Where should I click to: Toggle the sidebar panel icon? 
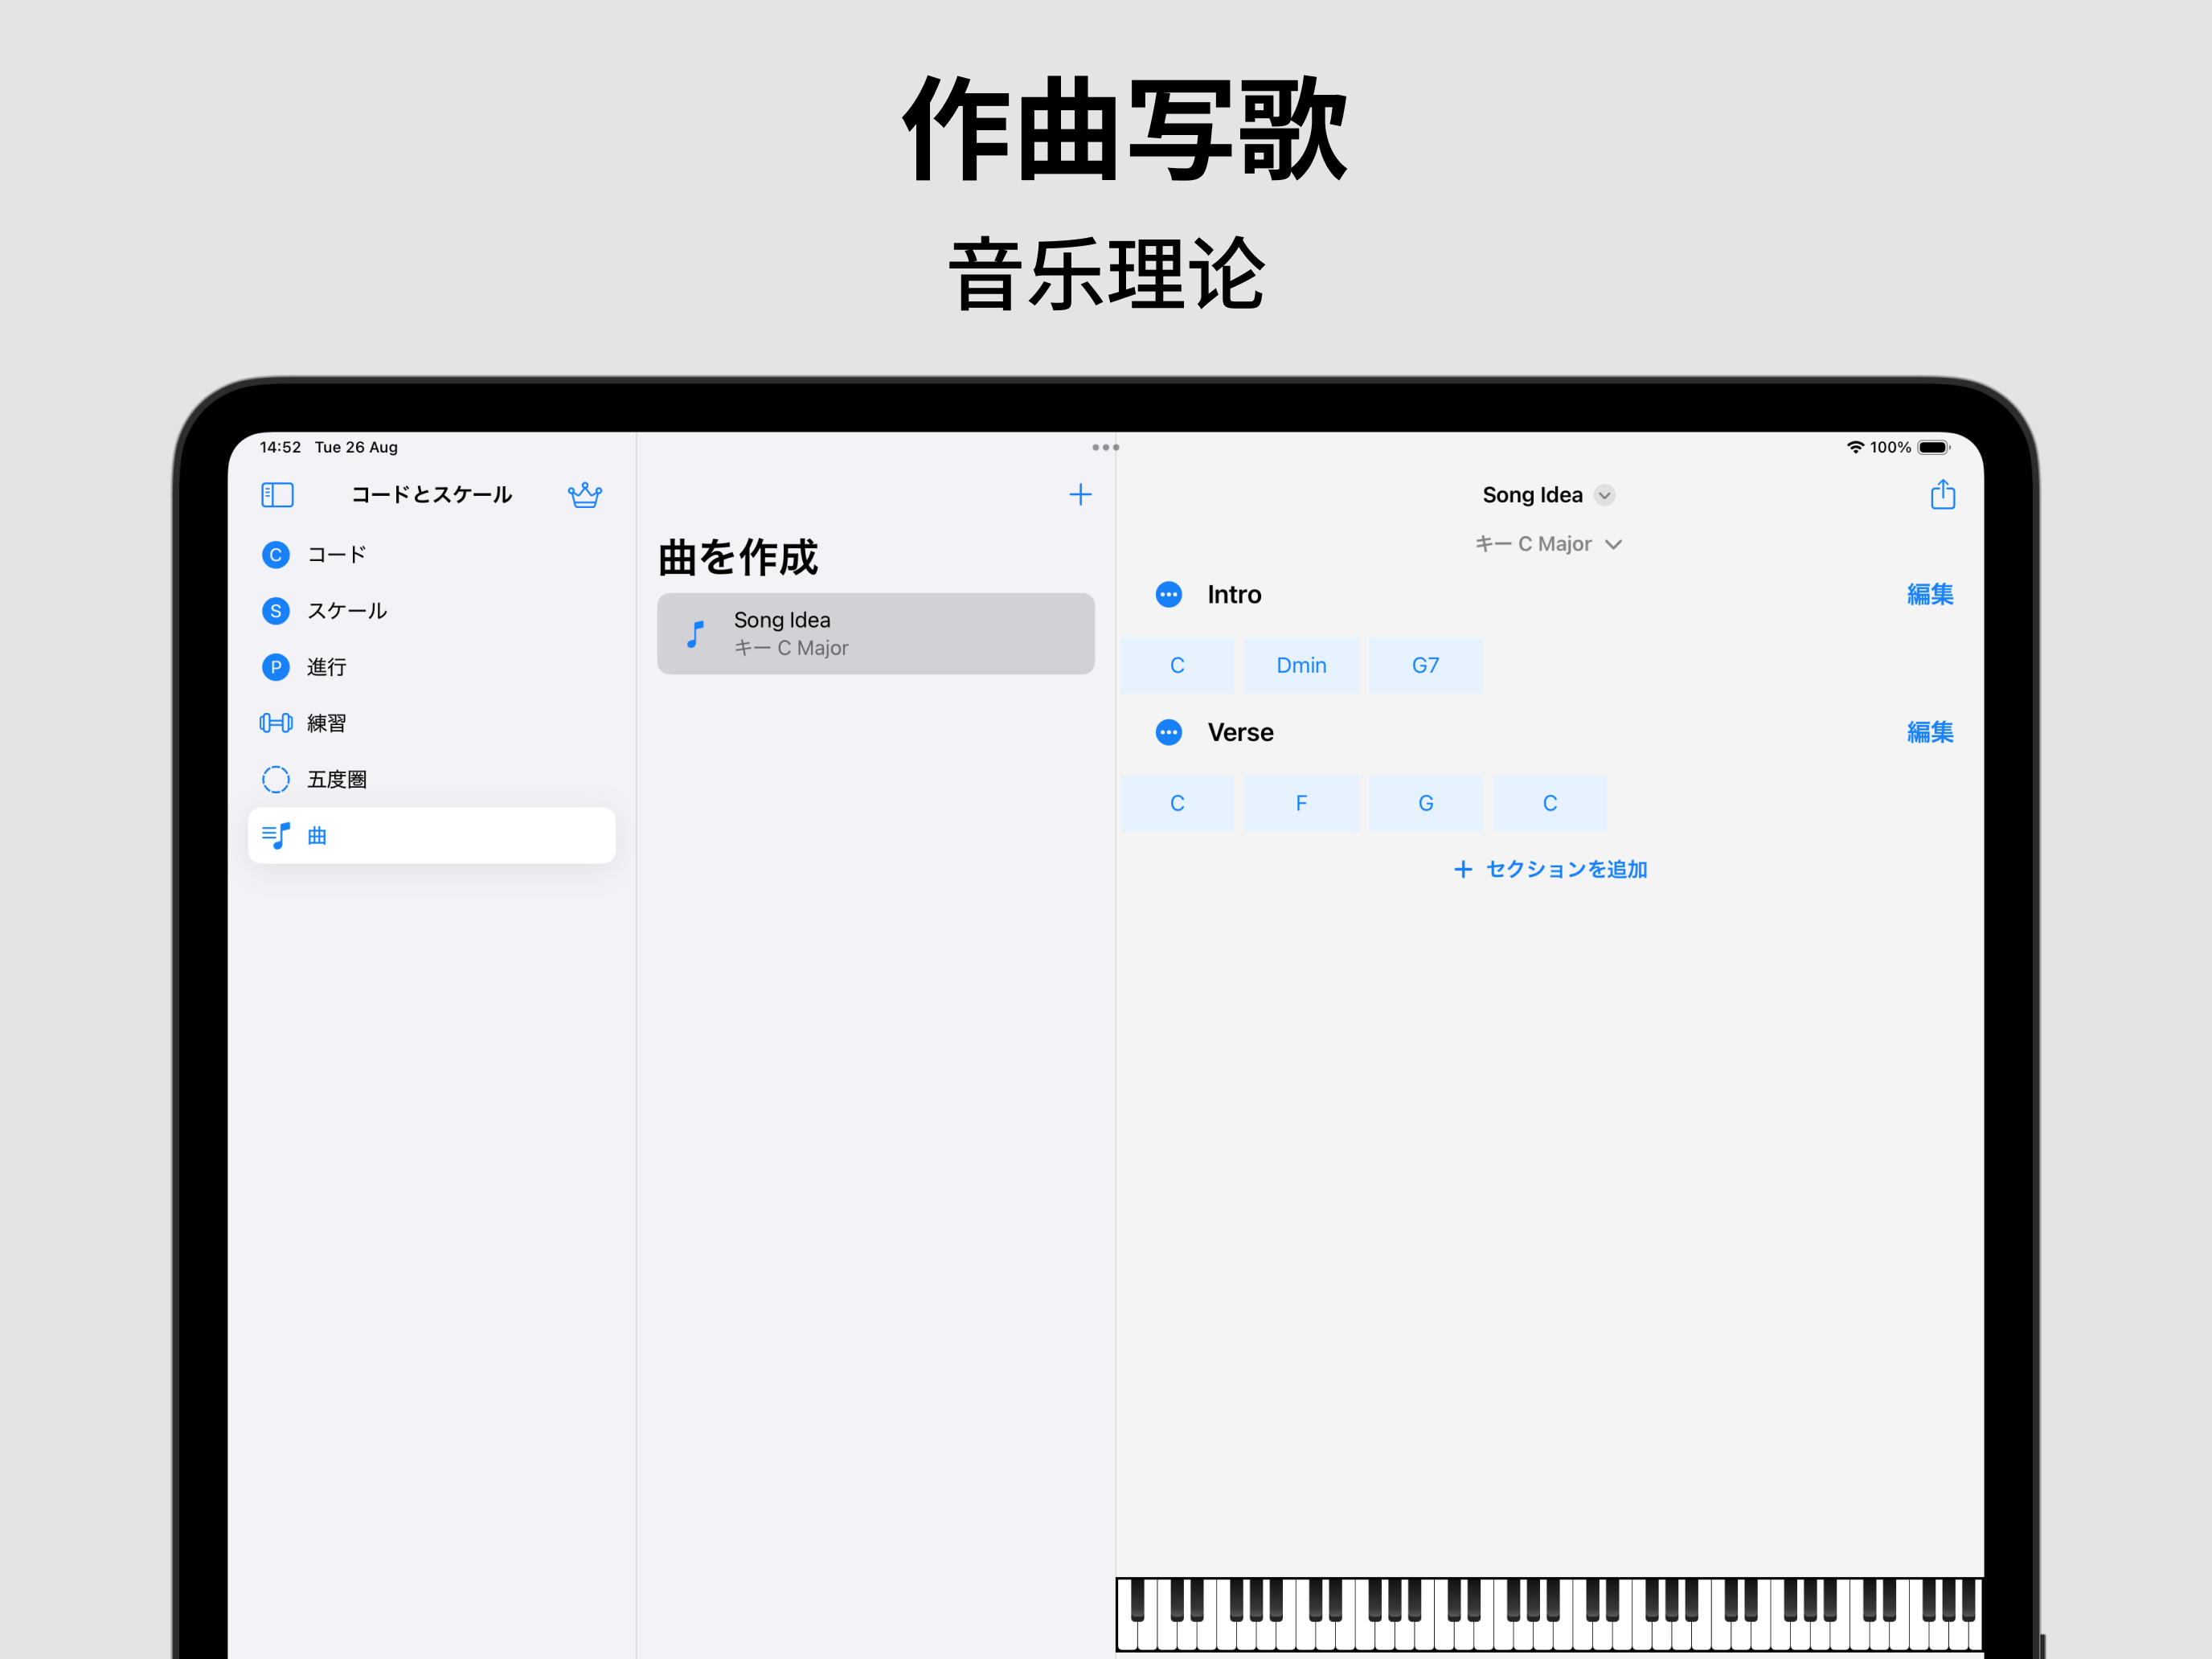[277, 495]
